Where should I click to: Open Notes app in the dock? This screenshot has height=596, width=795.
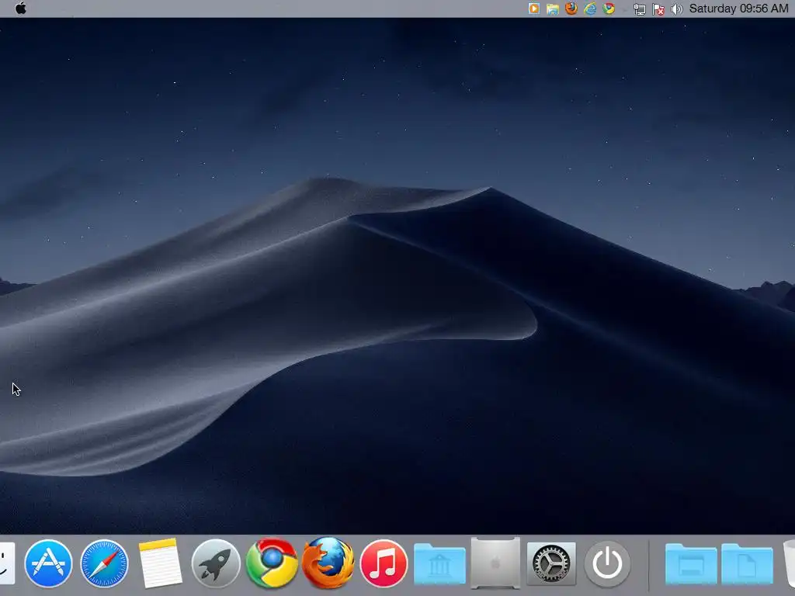click(x=160, y=563)
